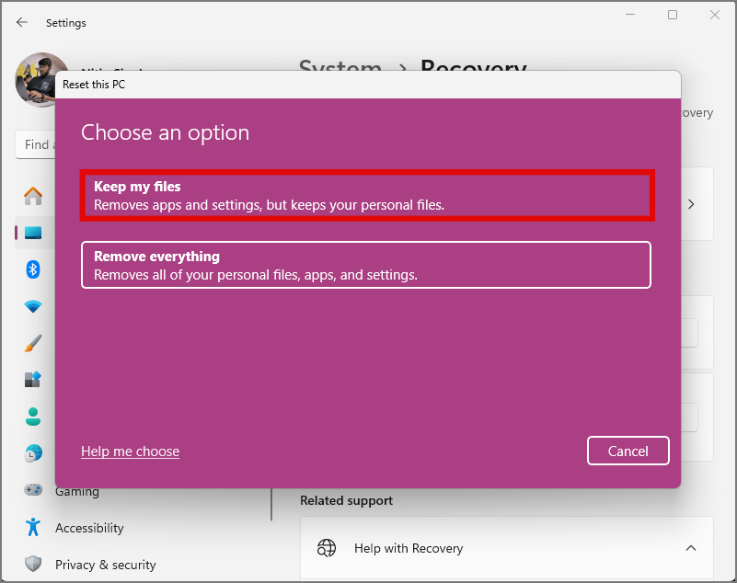This screenshot has width=737, height=583.
Task: Open the Help me choose link
Action: tap(131, 452)
